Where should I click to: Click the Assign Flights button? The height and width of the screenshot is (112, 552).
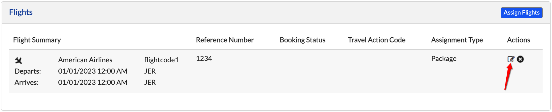point(522,13)
